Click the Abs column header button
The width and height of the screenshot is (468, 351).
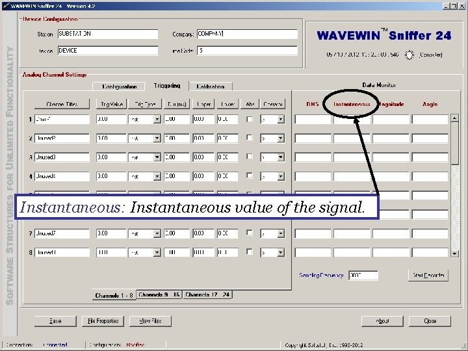pos(250,104)
